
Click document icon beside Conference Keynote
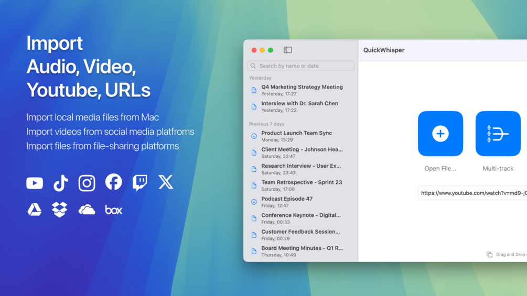tap(254, 218)
